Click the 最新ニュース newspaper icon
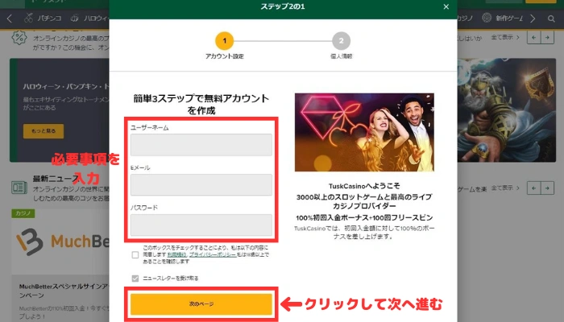Viewport: 564px width, 322px height. [x=19, y=188]
